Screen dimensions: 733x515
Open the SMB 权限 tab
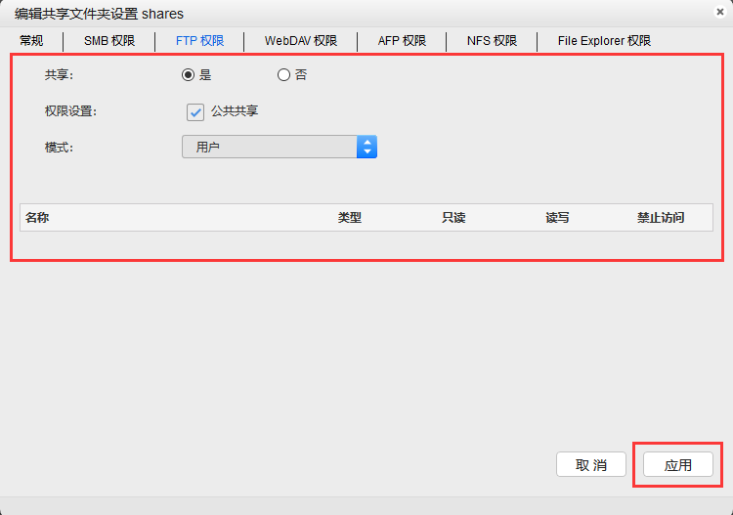109,41
